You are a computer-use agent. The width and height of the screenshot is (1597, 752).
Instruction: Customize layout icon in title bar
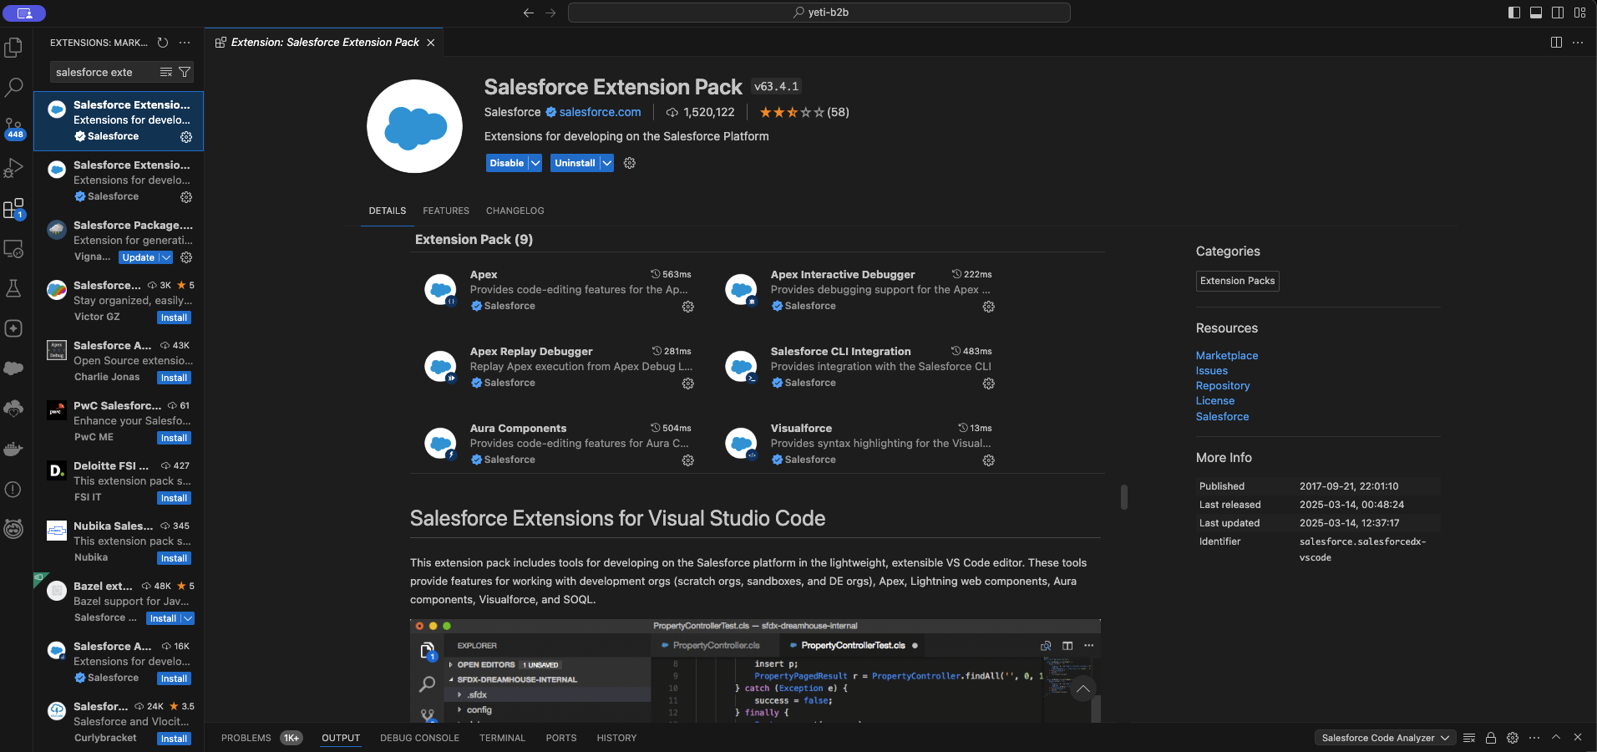tap(1579, 13)
